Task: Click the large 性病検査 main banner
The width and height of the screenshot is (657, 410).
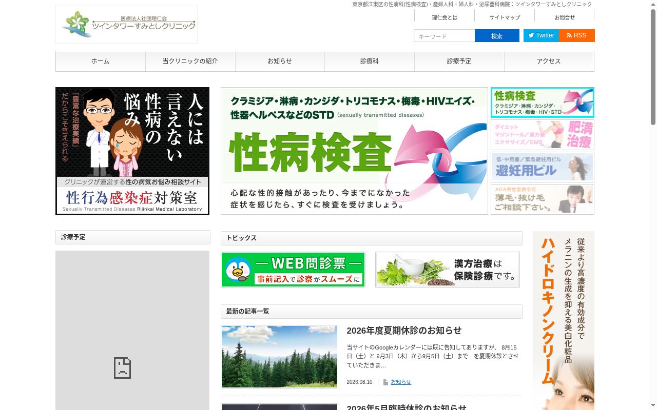Action: pos(354,151)
